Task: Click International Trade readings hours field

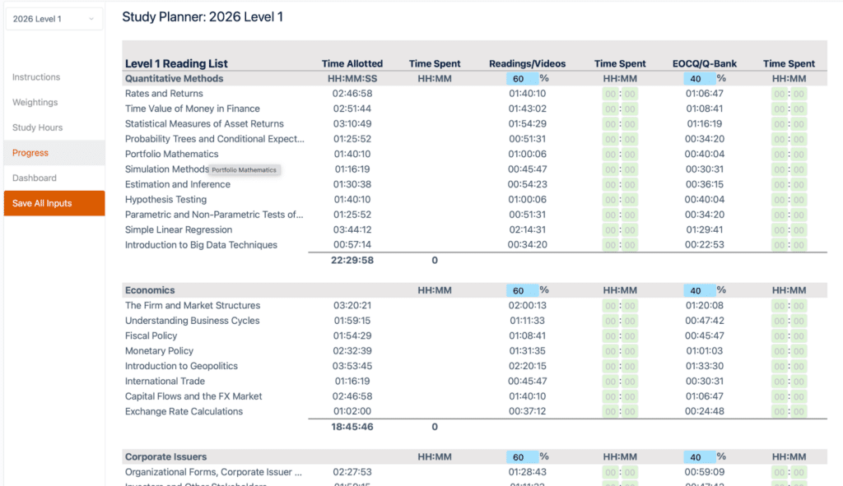Action: pos(610,382)
